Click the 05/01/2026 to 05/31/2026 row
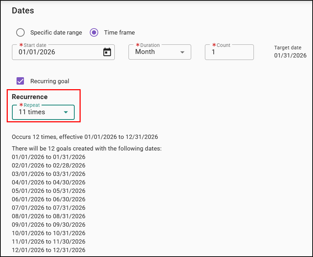The image size is (313, 257). tap(49, 191)
